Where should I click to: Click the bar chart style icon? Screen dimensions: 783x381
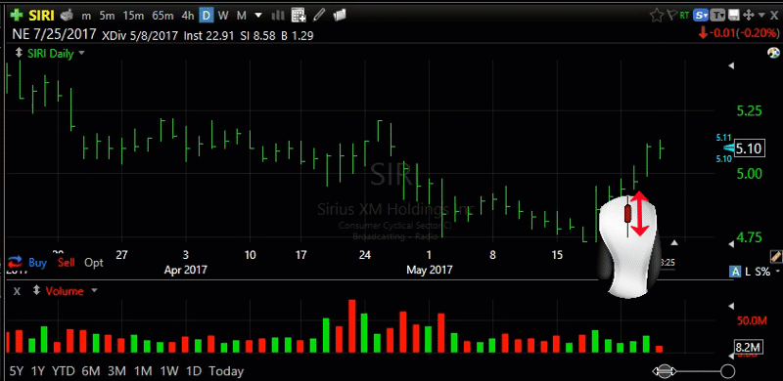click(278, 16)
